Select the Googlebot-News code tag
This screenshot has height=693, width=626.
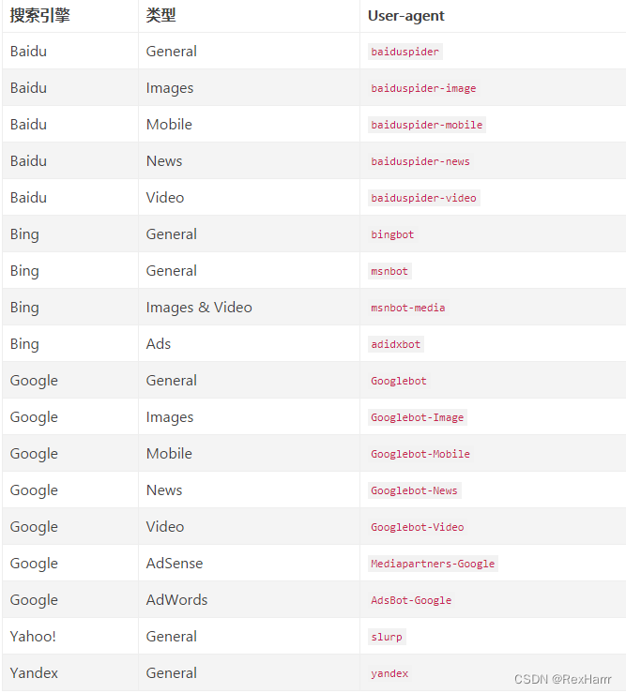(414, 490)
